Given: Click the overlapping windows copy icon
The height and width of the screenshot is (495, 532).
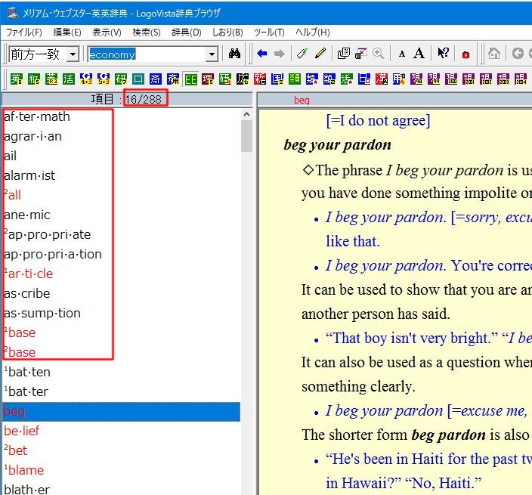Looking at the screenshot, I should [x=343, y=54].
